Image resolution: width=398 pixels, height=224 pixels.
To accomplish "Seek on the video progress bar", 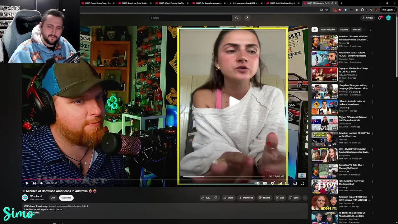I will pos(165,180).
